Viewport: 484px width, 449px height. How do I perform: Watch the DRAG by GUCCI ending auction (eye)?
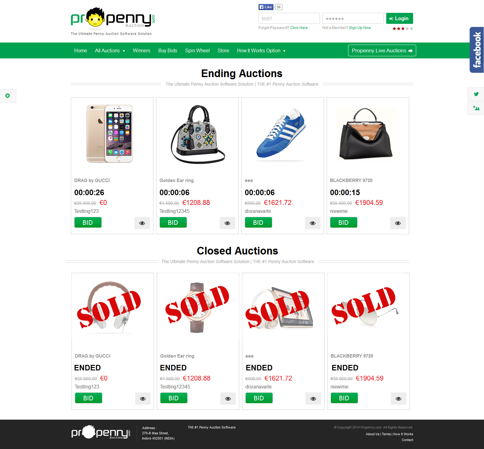pos(142,223)
